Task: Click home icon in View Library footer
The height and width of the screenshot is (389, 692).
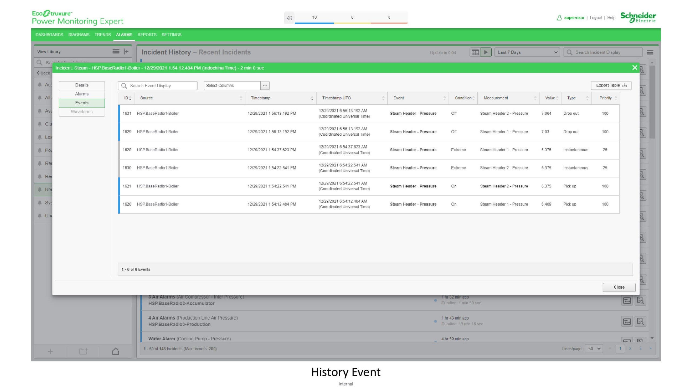Action: coord(115,351)
